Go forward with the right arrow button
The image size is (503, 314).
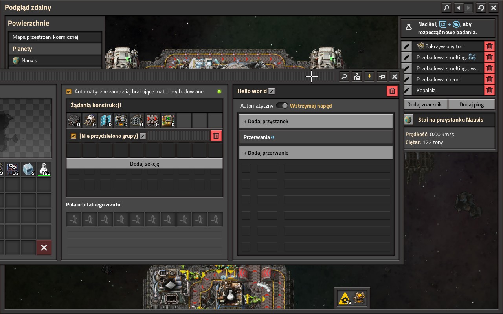468,7
